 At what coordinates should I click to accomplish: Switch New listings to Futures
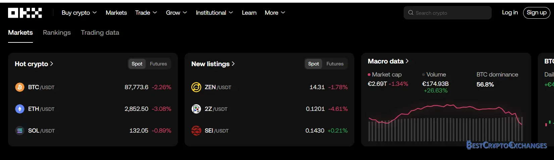[335, 64]
